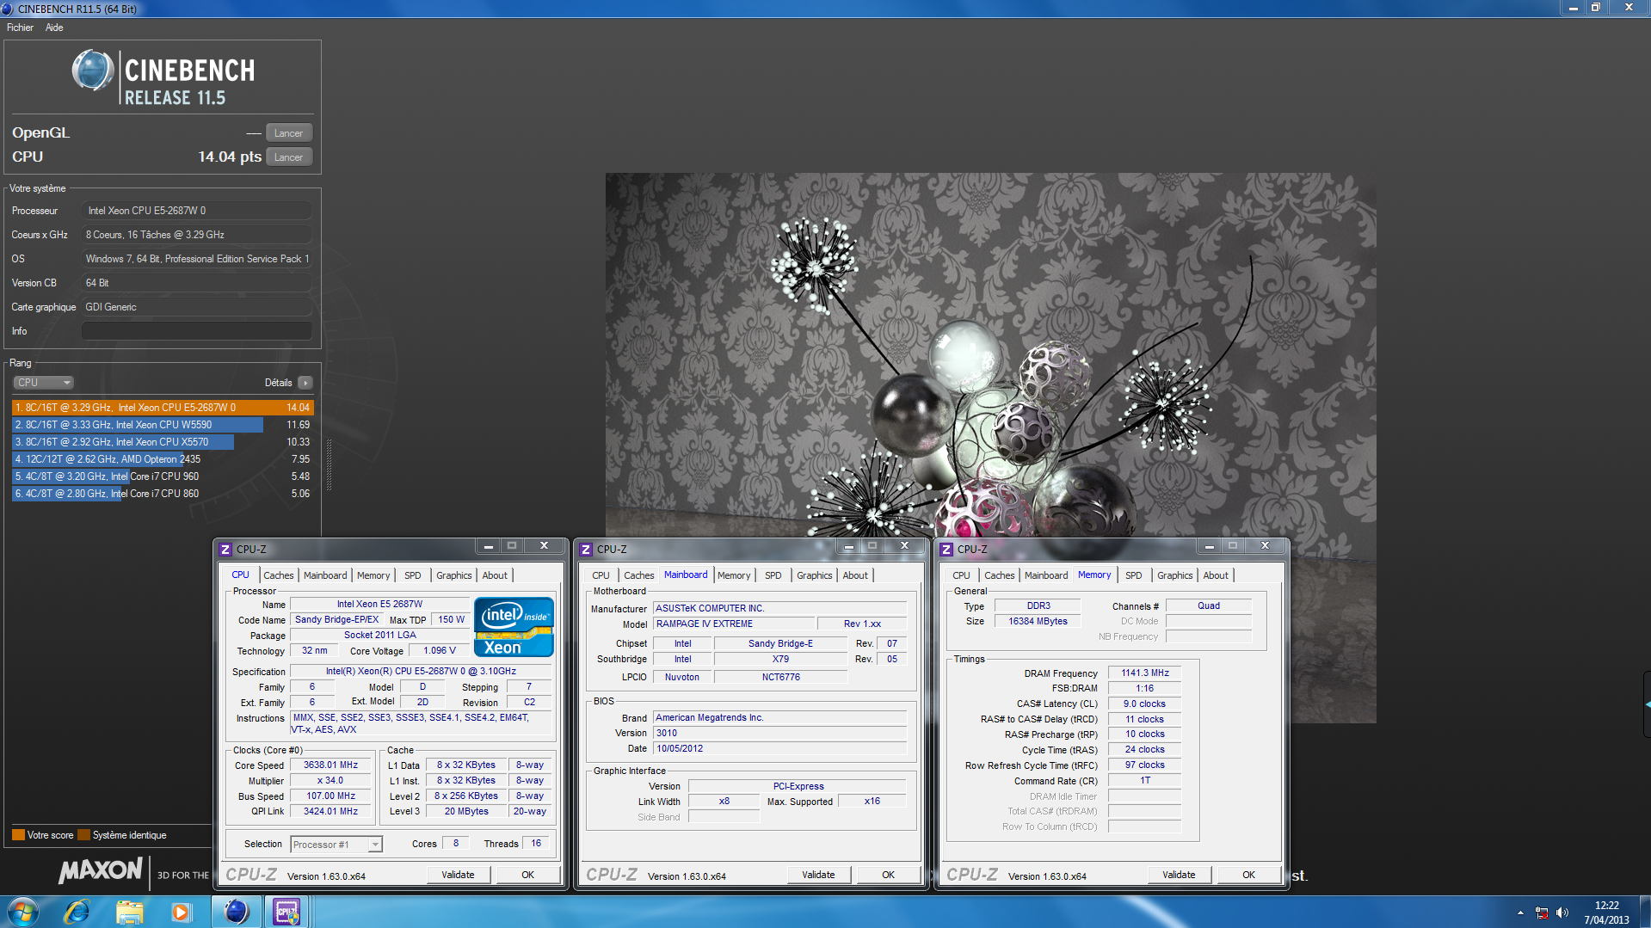
Task: Click the CPU-Z logo icon in first CPU-Z window title
Action: [225, 549]
